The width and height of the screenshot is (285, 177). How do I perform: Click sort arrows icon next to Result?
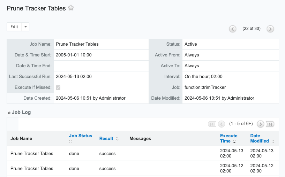pos(117,139)
